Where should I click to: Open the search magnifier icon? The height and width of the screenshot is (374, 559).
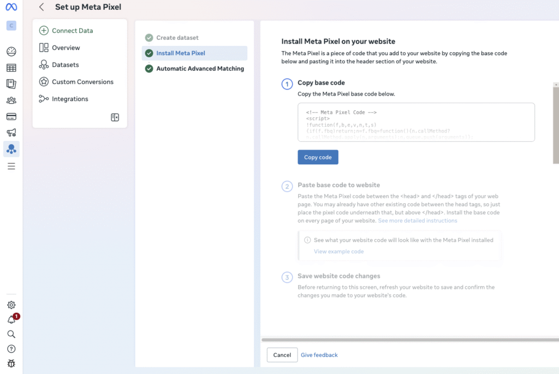pos(11,334)
